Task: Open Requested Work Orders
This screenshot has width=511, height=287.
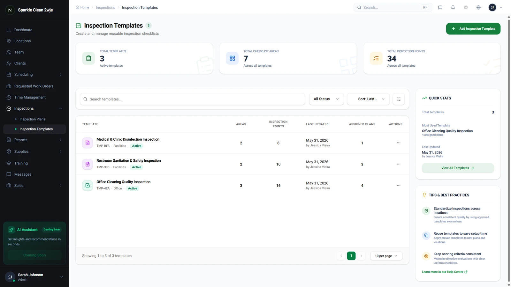Action: point(34,86)
